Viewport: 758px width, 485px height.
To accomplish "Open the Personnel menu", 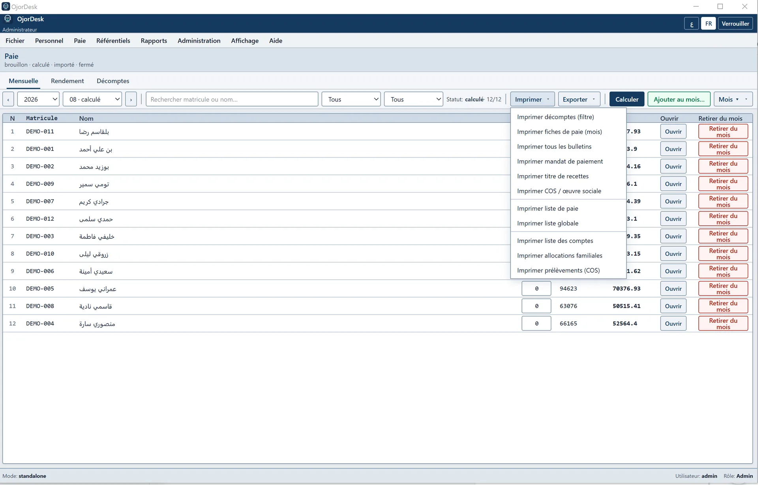I will pos(49,41).
